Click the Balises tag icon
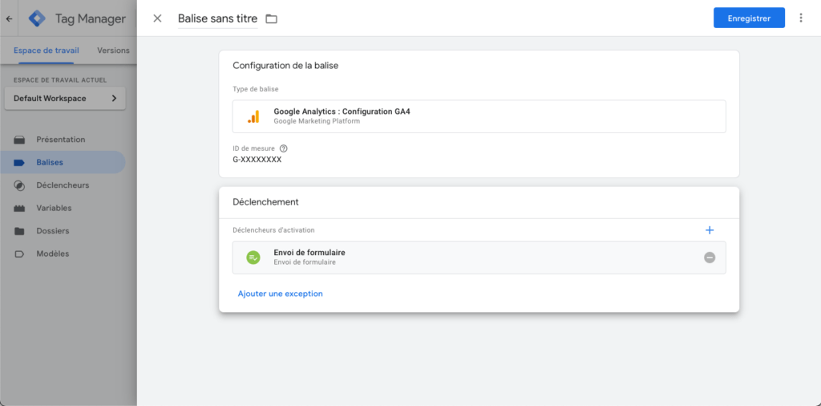This screenshot has height=406, width=821. tap(19, 162)
